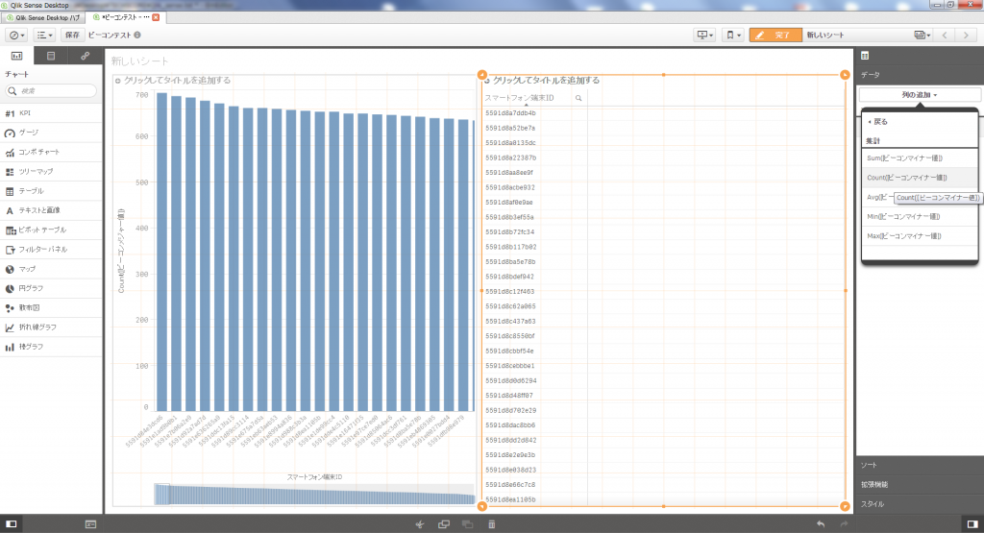Click the 保存 save button
The width and height of the screenshot is (984, 533).
click(72, 35)
